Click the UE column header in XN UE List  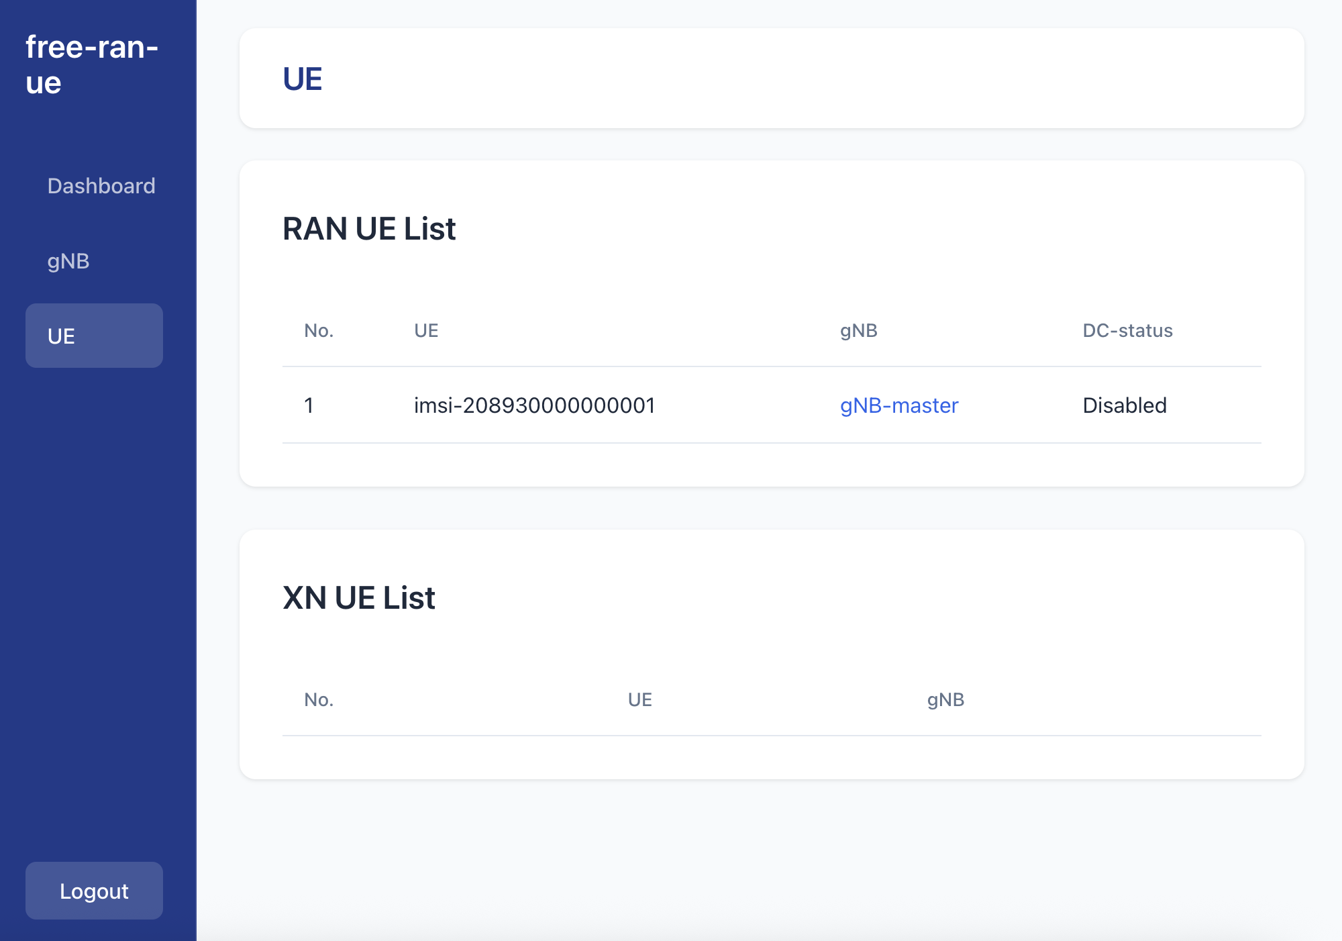tap(639, 700)
